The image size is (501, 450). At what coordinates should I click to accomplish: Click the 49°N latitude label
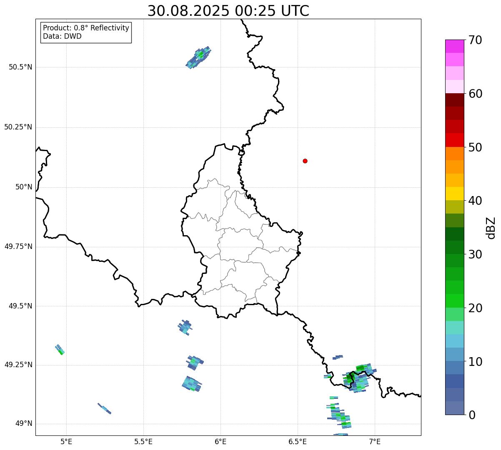coord(24,423)
